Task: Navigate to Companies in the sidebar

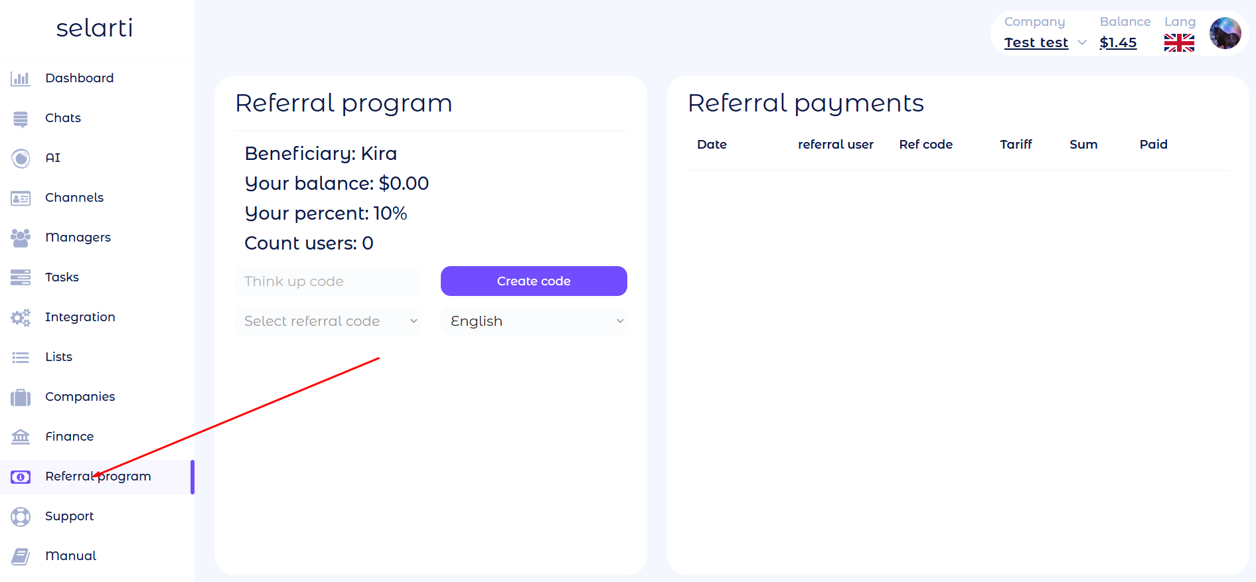Action: click(x=80, y=397)
